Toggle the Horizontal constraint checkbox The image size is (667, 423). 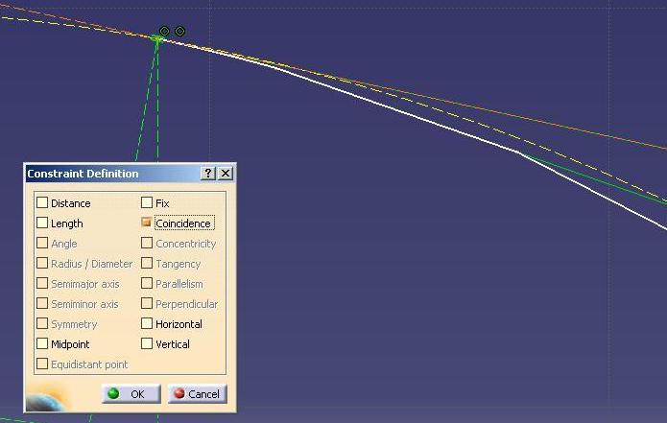147,323
